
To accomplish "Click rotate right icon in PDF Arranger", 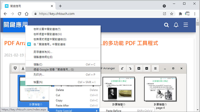I will (x=130, y=68).
